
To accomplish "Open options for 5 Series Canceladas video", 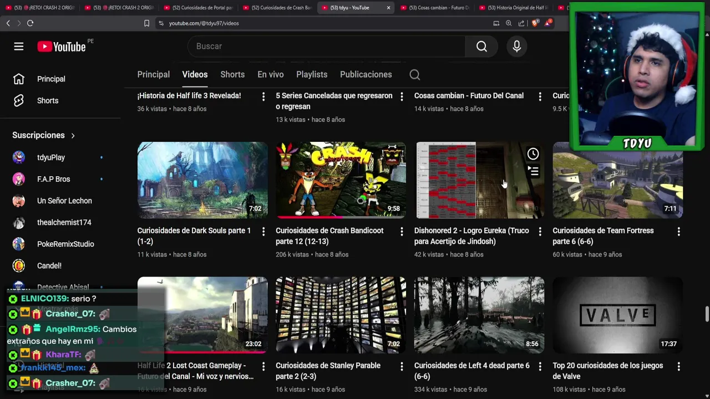I will (x=402, y=96).
